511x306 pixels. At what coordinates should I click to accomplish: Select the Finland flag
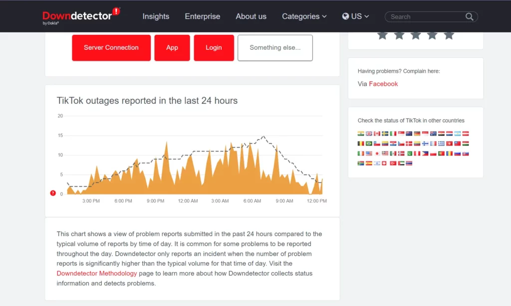point(425,144)
